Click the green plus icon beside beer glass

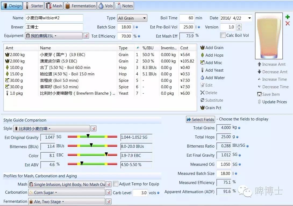(288, 17)
